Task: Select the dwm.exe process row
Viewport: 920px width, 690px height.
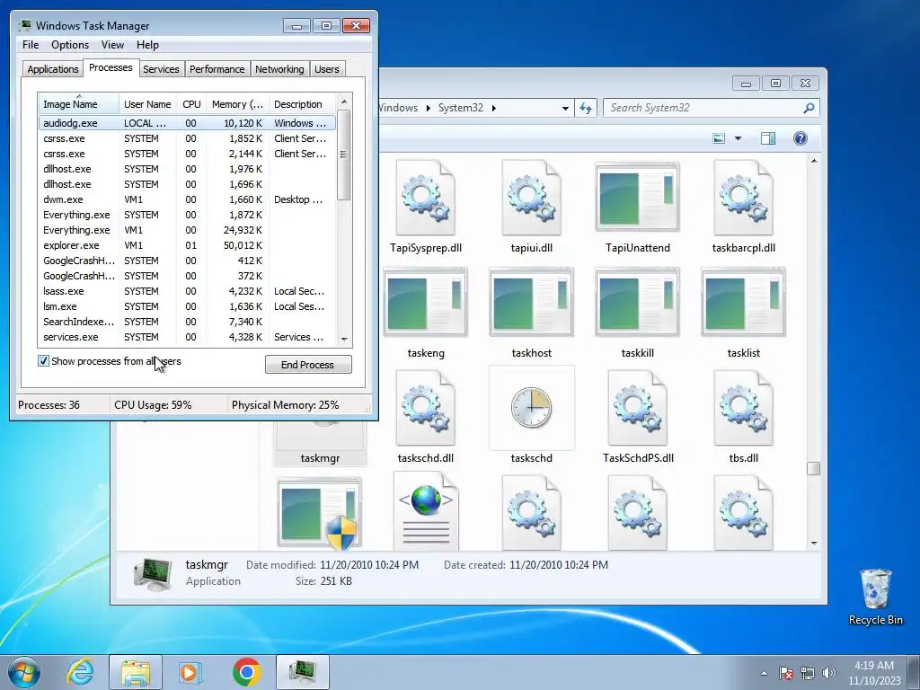Action: (x=187, y=199)
